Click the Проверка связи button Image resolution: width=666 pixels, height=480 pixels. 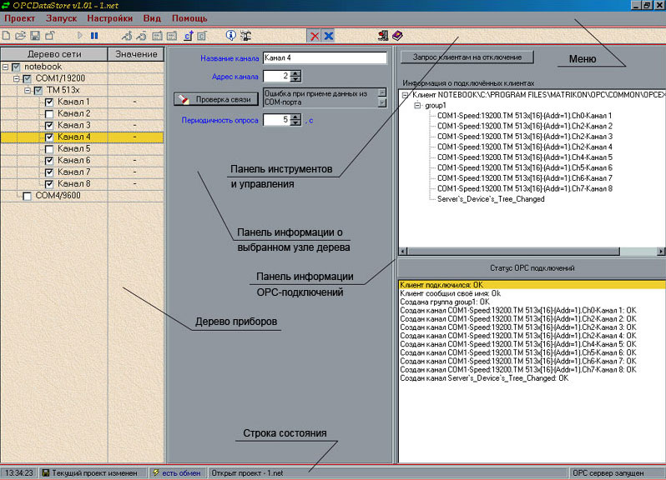coord(216,99)
